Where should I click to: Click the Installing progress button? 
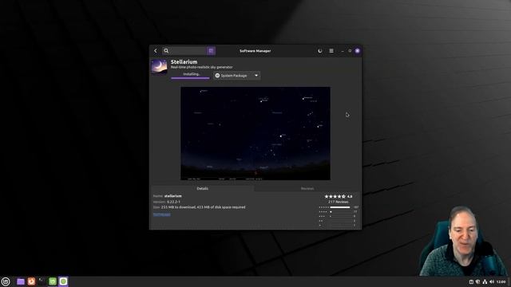pos(190,75)
